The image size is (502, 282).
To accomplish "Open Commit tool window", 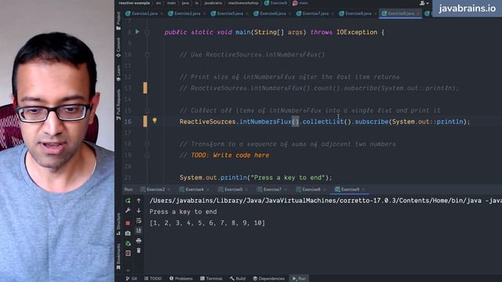I will tap(118, 47).
